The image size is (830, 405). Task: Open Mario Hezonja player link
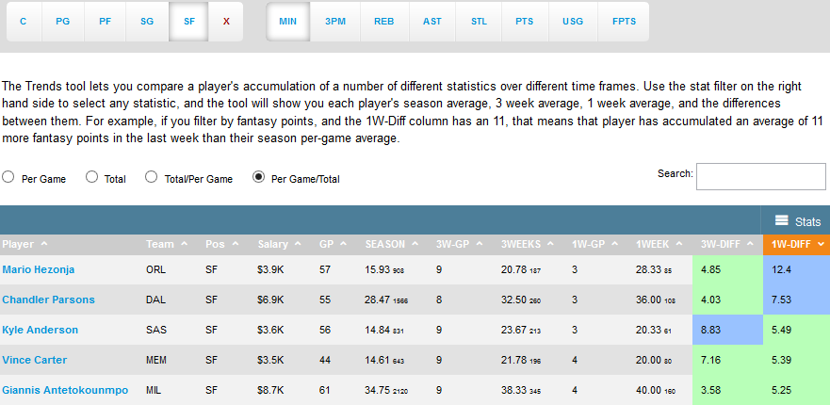click(x=38, y=269)
